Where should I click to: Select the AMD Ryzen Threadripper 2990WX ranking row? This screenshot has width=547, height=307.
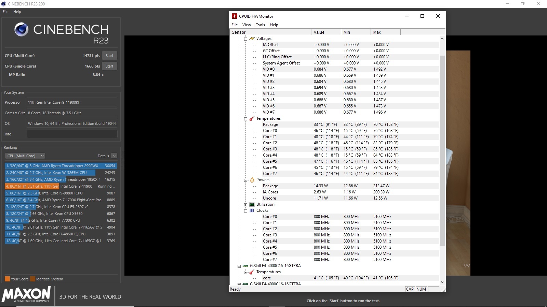pos(61,166)
